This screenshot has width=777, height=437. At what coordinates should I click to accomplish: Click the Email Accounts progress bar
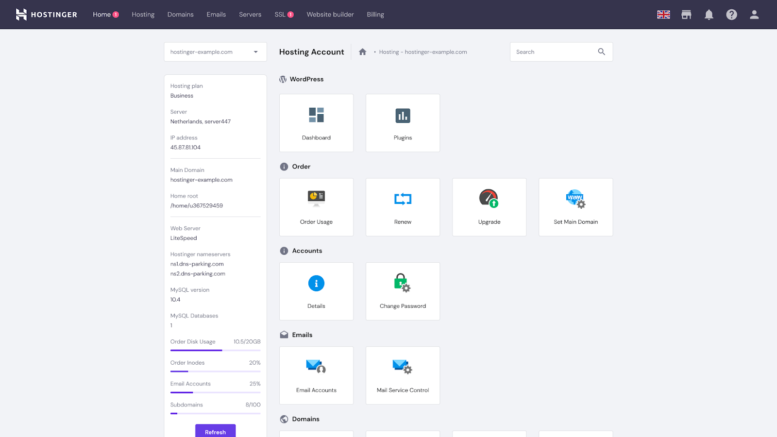pos(215,392)
